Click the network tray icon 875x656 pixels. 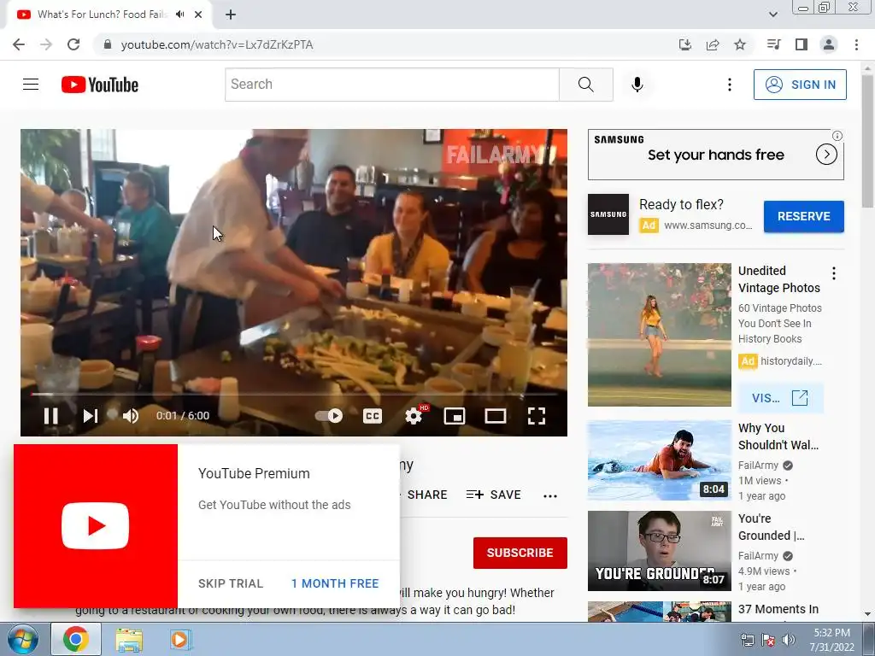(x=747, y=640)
